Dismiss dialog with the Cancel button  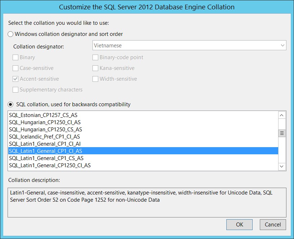(x=273, y=225)
